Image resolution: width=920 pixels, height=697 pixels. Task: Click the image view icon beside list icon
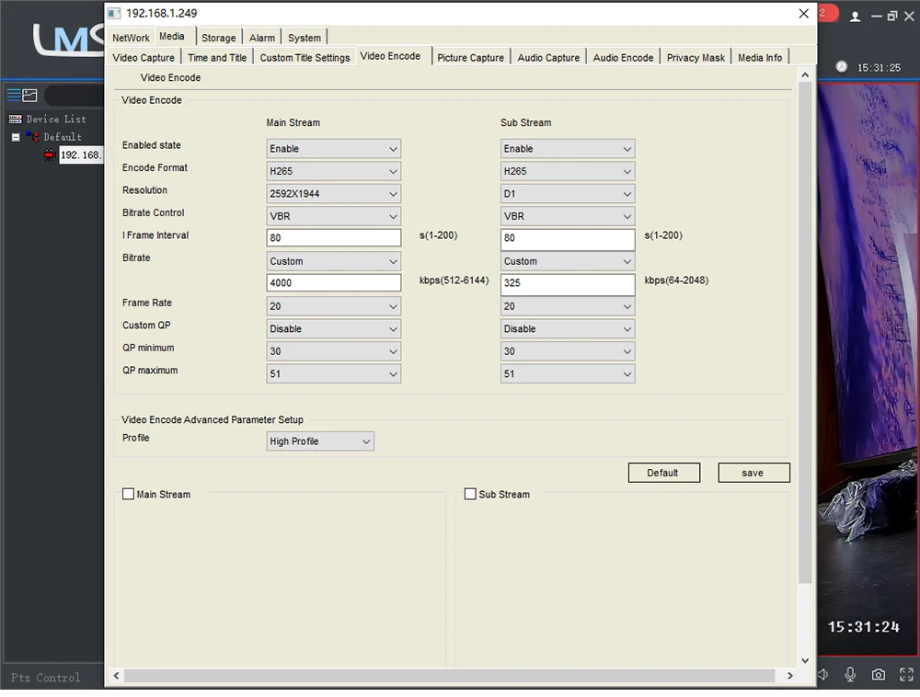pos(30,95)
